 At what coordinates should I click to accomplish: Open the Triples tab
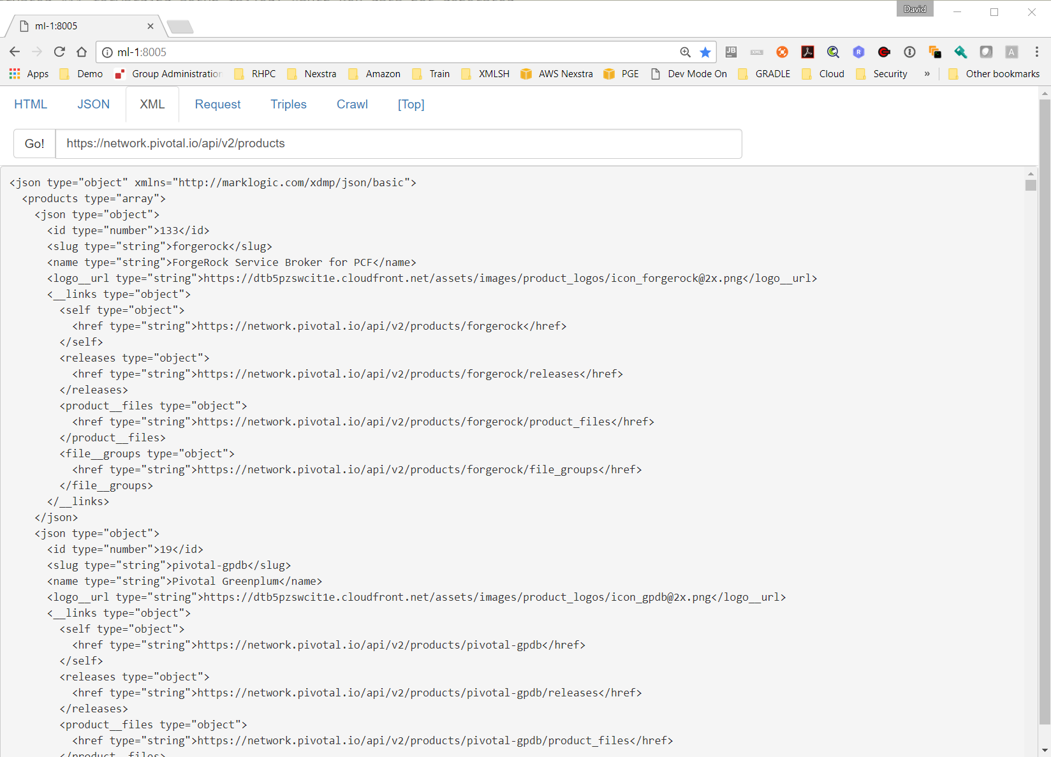tap(288, 104)
